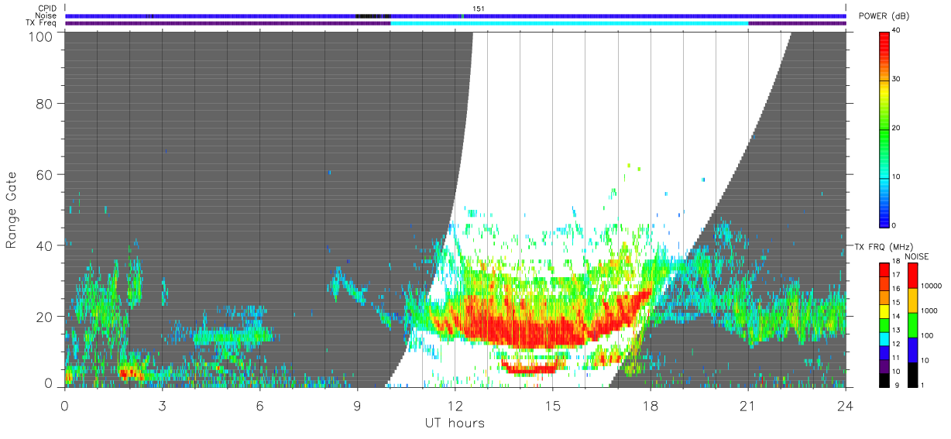Click the 6 tick label on the UT hours axis
951x439 pixels.
coord(260,405)
